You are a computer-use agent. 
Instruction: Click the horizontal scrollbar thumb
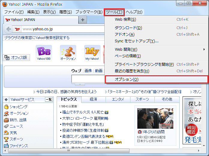pyautogui.click(x=69, y=151)
